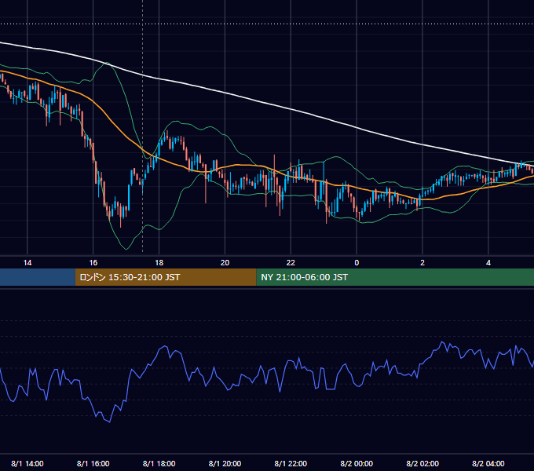Viewport: 534px width, 471px height.
Task: Click the 8/2 04:00 date label
Action: point(488,463)
